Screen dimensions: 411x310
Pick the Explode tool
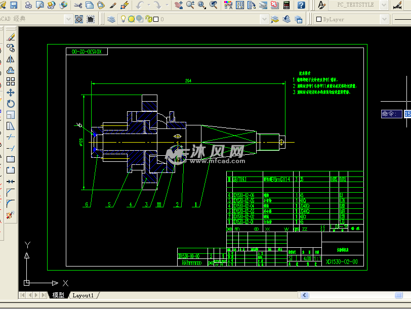click(x=10, y=215)
